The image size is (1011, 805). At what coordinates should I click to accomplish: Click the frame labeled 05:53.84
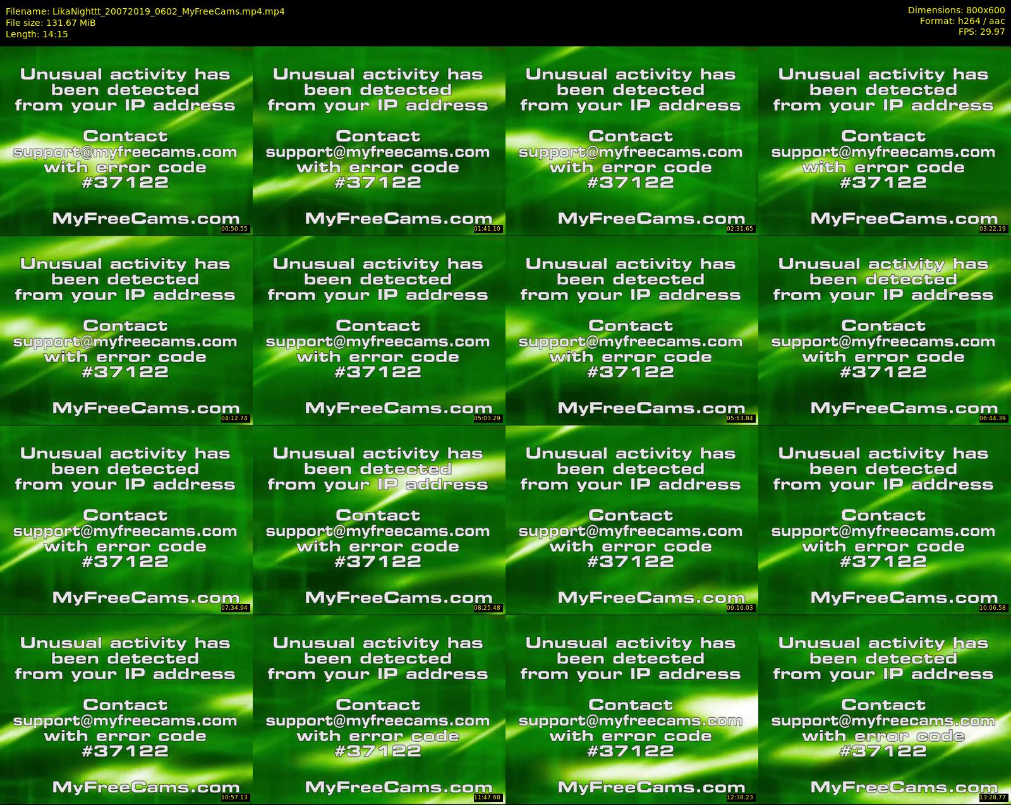631,330
